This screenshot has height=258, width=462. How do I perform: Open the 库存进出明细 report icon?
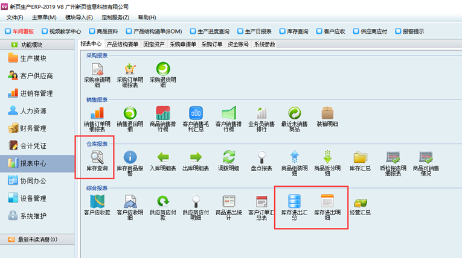(327, 202)
